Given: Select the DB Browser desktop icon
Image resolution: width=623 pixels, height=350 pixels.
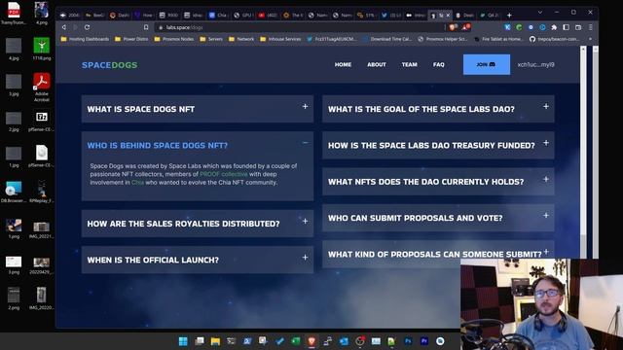Looking at the screenshot, I should [14, 192].
